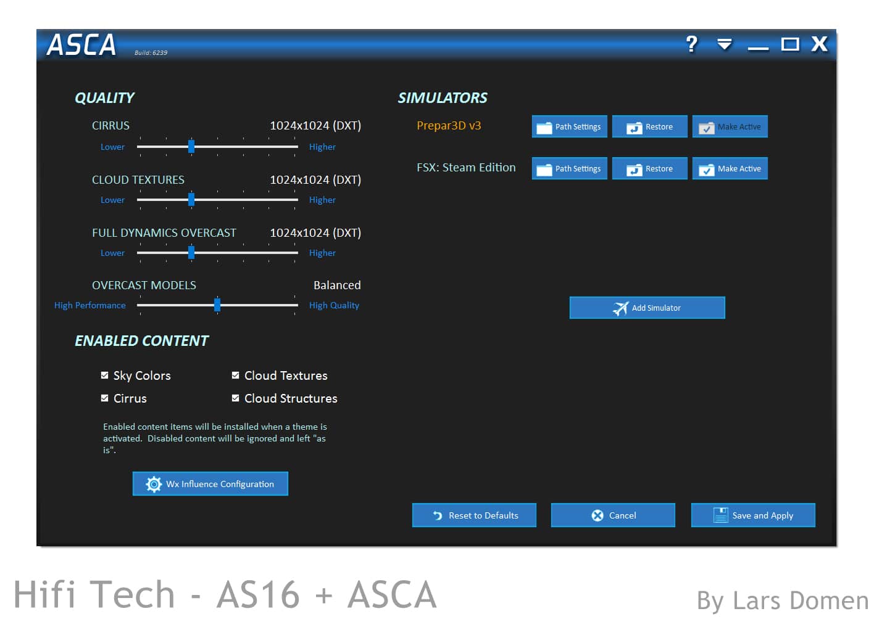The height and width of the screenshot is (619, 874).
Task: Open the title bar dropdown arrow menu
Action: [724, 44]
